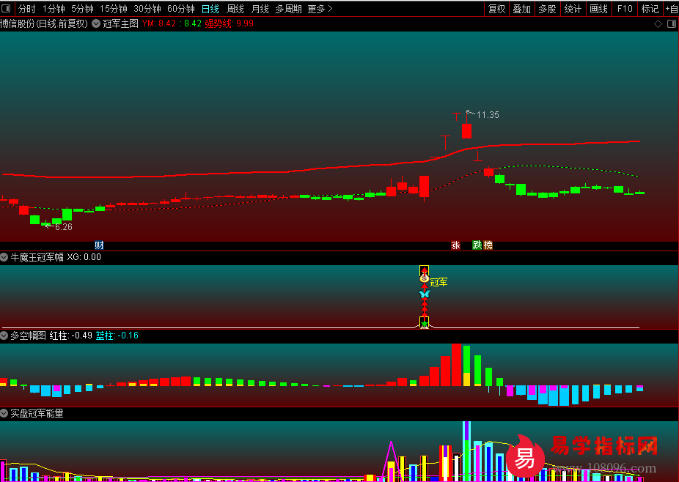Click the 财 info marker on chart
This screenshot has width=679, height=482.
point(99,245)
